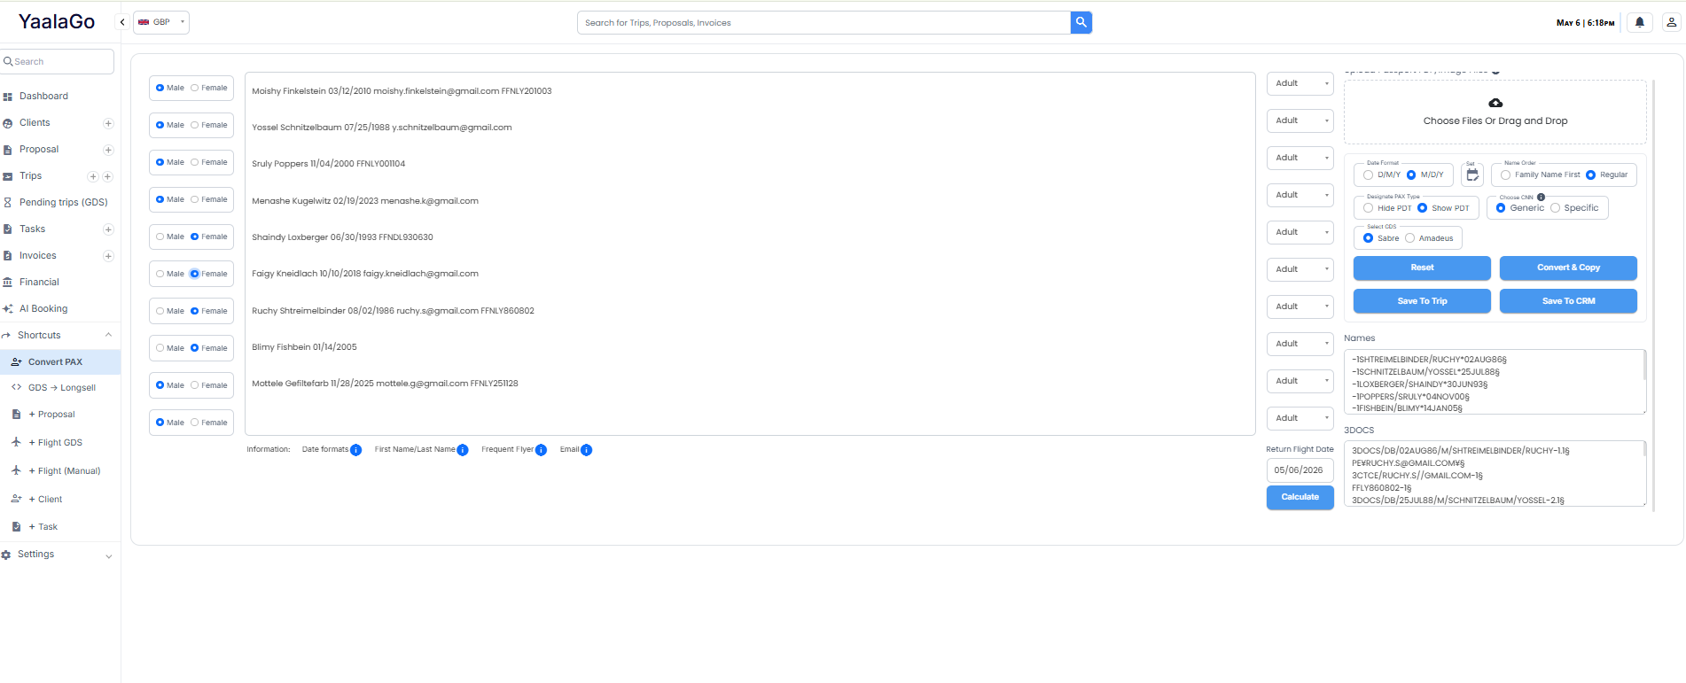Image resolution: width=1686 pixels, height=683 pixels.
Task: Click the Save To CRM button
Action: click(x=1568, y=301)
